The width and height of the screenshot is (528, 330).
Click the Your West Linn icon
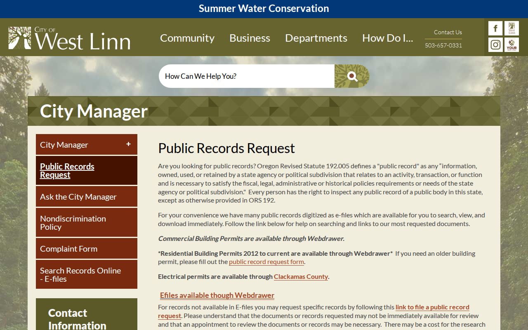point(511,45)
